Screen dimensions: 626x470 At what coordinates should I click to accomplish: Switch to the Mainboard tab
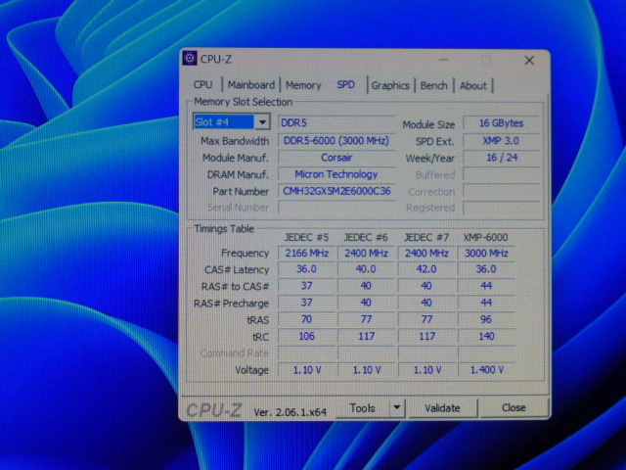251,85
